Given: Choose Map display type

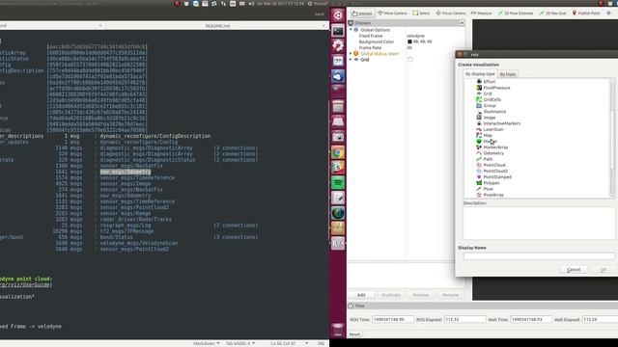Looking at the screenshot, I should [484, 135].
